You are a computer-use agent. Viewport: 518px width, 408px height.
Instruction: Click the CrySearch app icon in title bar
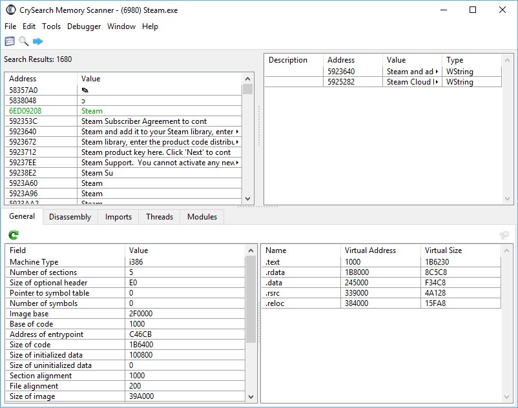[11, 10]
